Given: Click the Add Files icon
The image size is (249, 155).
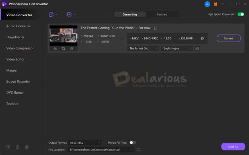Looking at the screenshot, I should coord(52,15).
